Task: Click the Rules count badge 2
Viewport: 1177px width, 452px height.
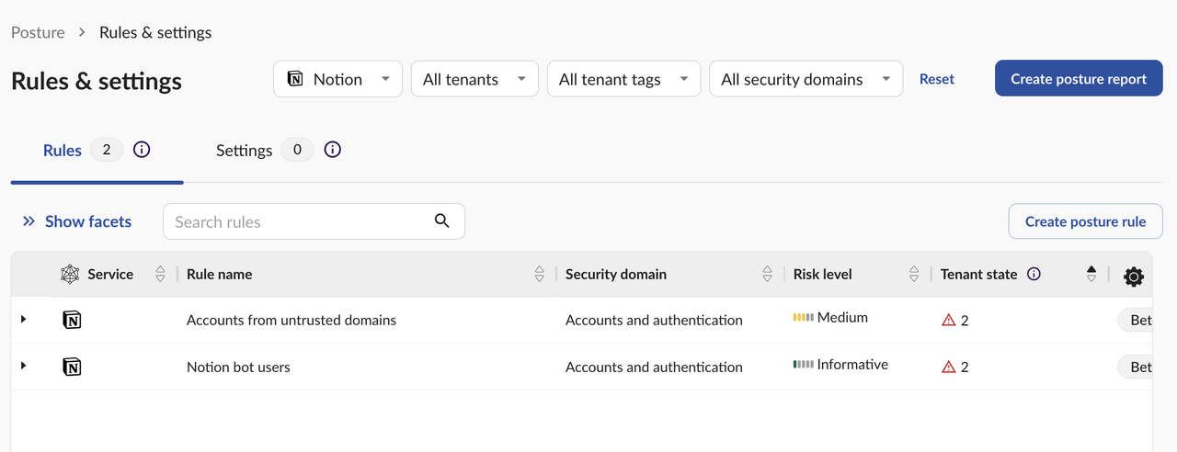Action: pyautogui.click(x=107, y=149)
